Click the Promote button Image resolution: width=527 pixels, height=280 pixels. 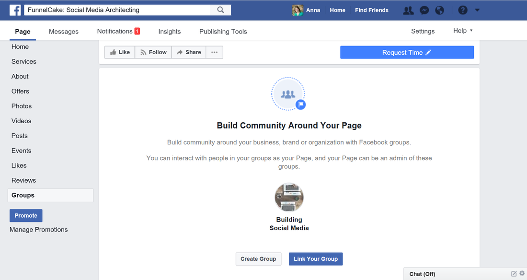point(26,215)
